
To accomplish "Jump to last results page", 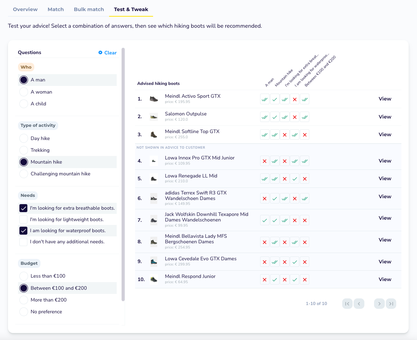I will pos(391,304).
